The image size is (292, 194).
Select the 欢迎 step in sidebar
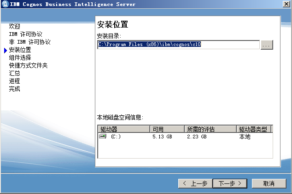coord(14,26)
